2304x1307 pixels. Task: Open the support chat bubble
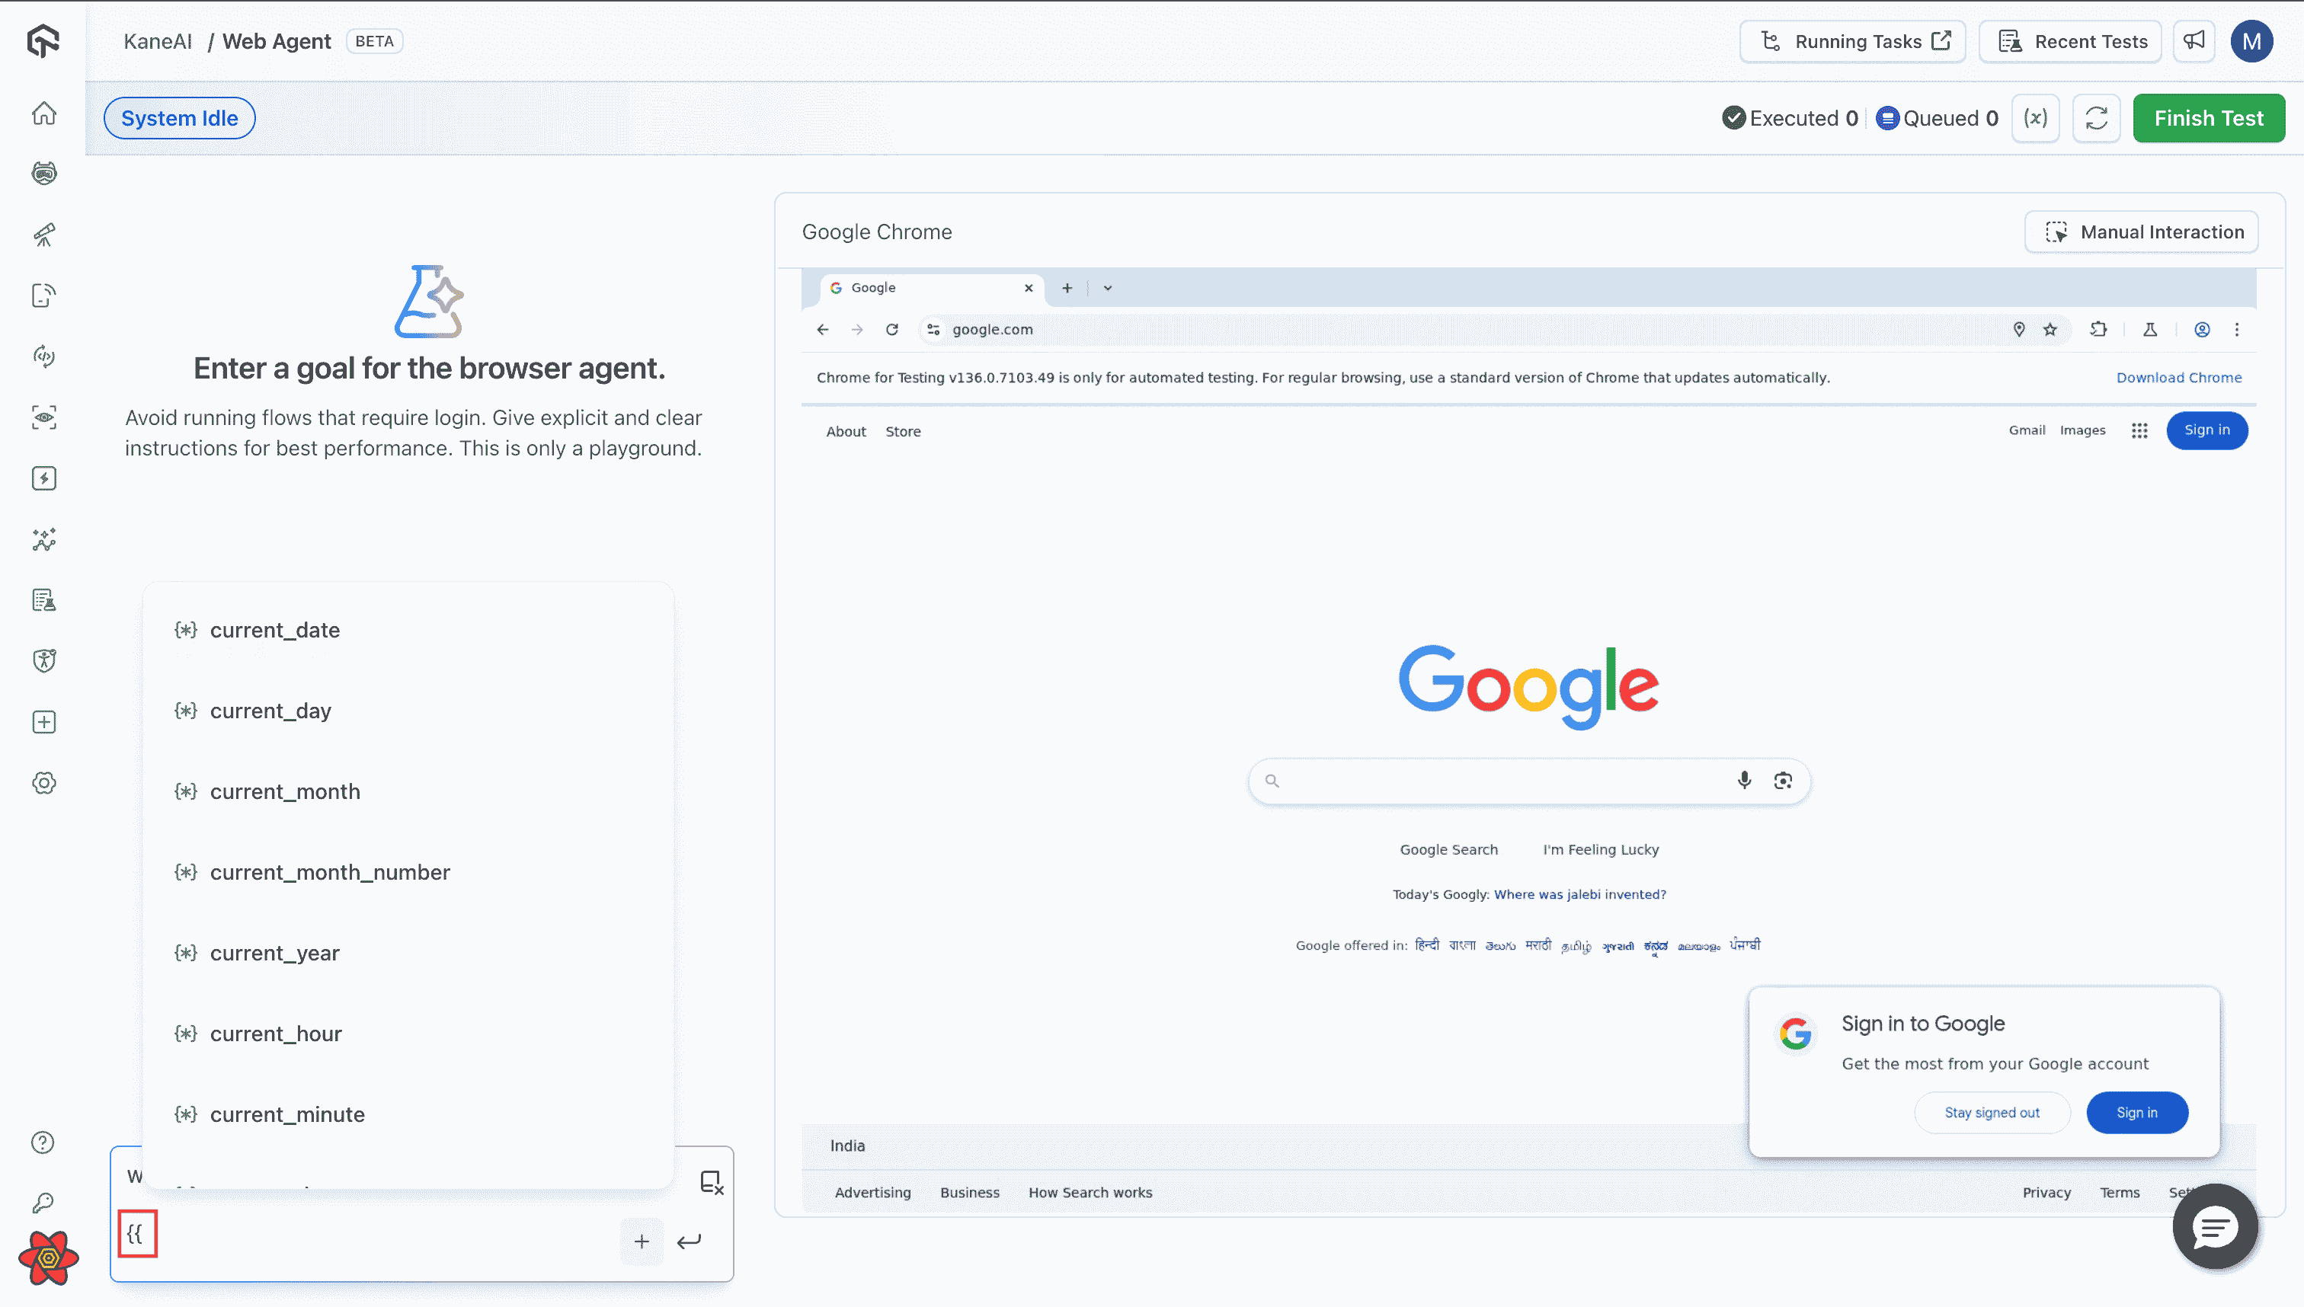2214,1227
